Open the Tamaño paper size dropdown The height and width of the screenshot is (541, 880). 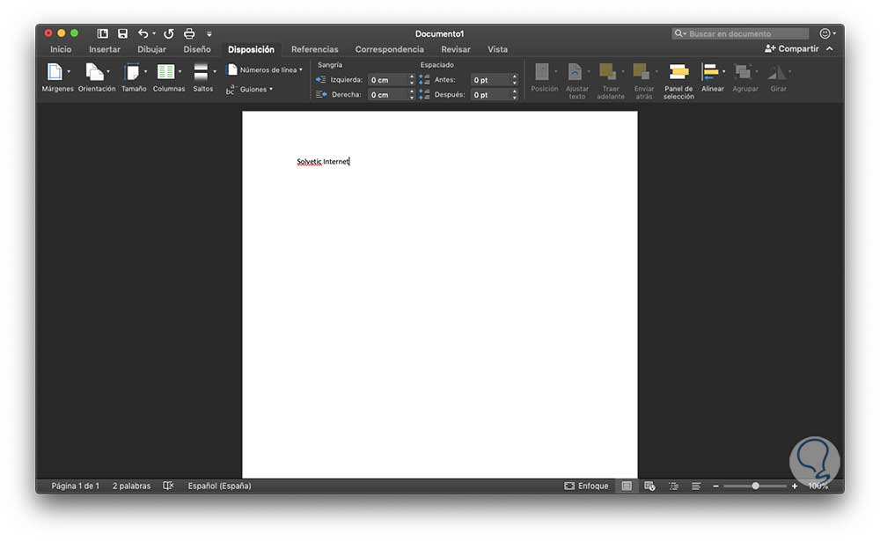(x=134, y=77)
